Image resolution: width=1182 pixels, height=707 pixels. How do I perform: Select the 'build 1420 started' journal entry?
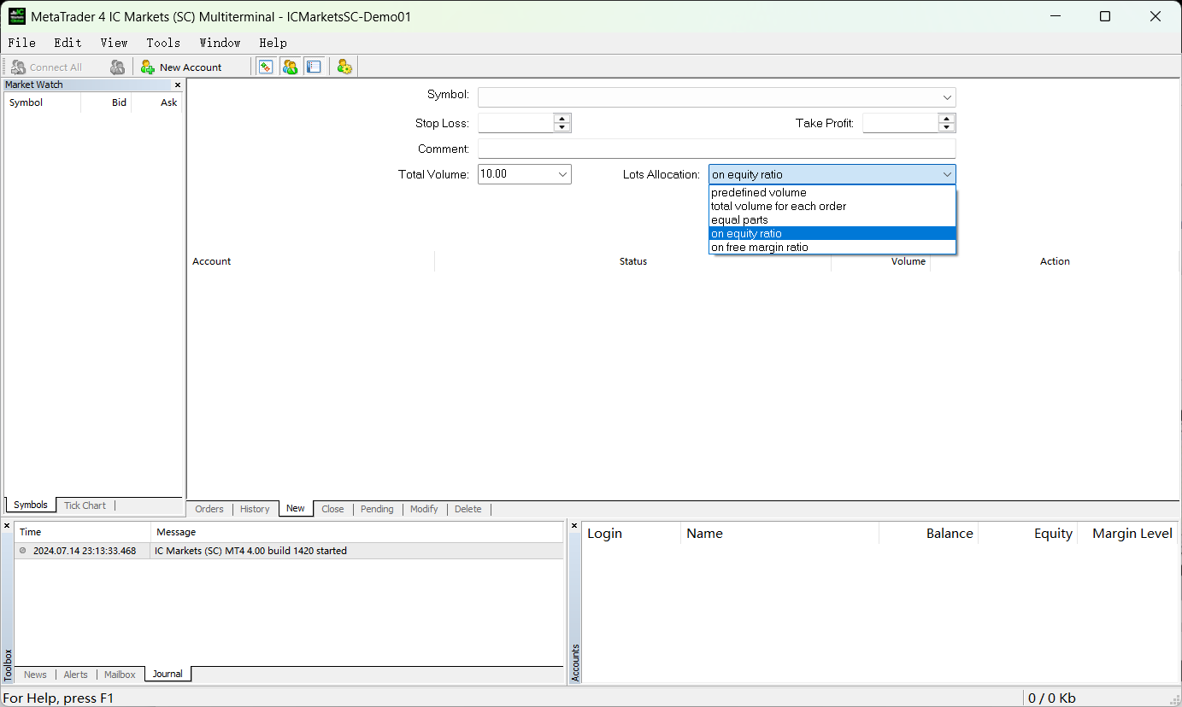290,551
